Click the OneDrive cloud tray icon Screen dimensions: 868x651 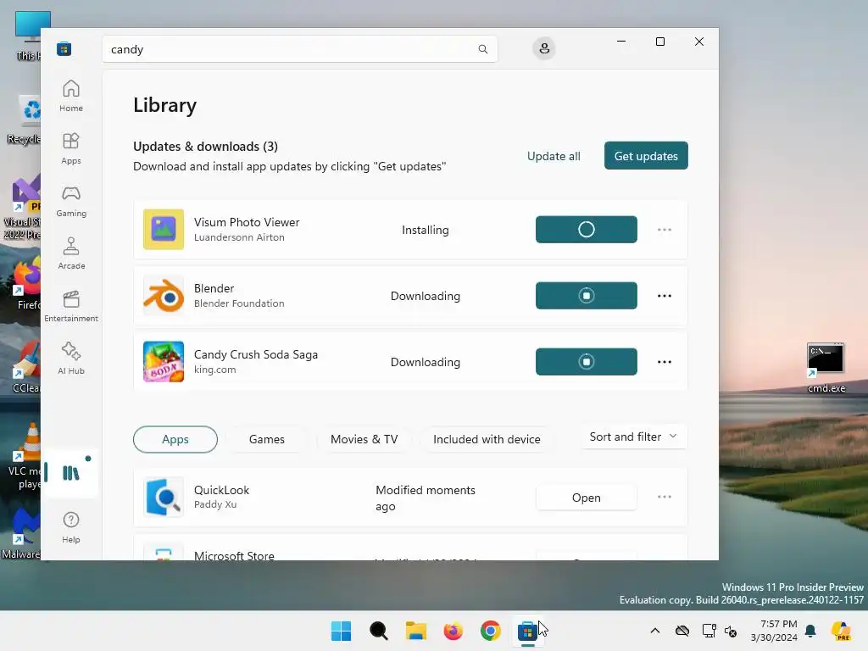pos(682,631)
